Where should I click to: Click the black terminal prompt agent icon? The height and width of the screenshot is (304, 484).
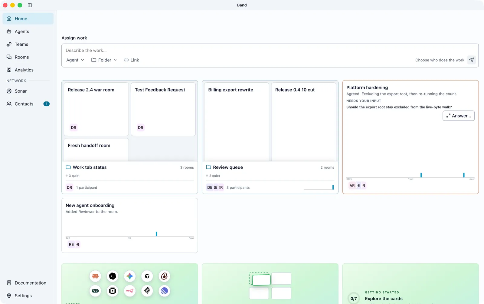tap(113, 276)
